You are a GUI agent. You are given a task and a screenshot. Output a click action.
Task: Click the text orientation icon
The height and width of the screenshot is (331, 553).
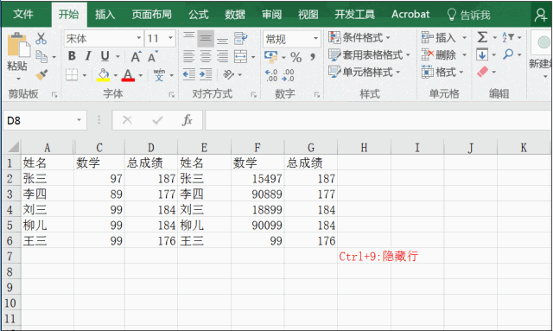[x=228, y=74]
